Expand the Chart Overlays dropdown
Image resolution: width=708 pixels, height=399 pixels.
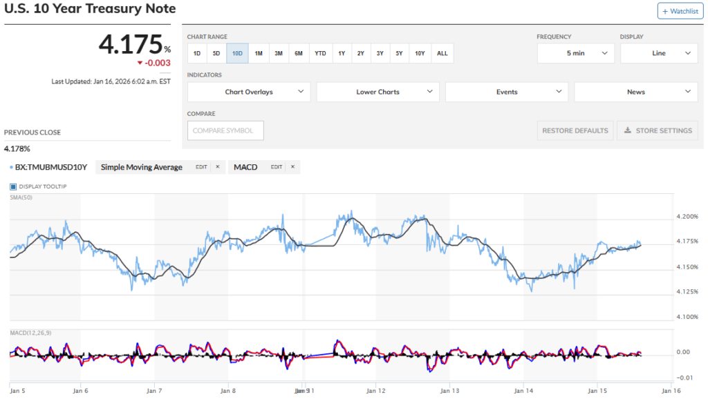pyautogui.click(x=249, y=92)
